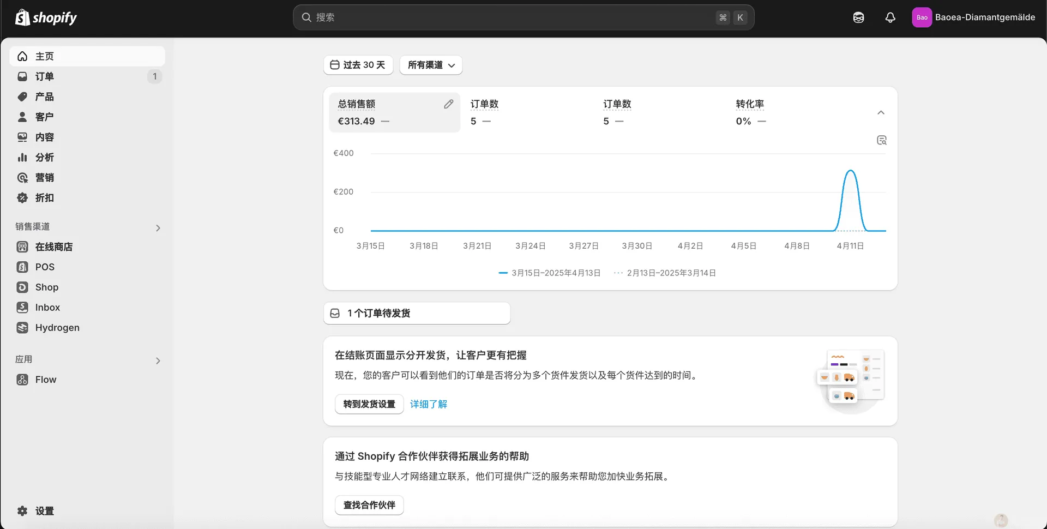Click the €200 axis label

pos(344,191)
